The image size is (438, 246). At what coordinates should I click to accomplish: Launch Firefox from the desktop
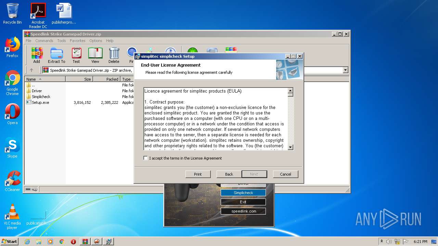click(12, 47)
